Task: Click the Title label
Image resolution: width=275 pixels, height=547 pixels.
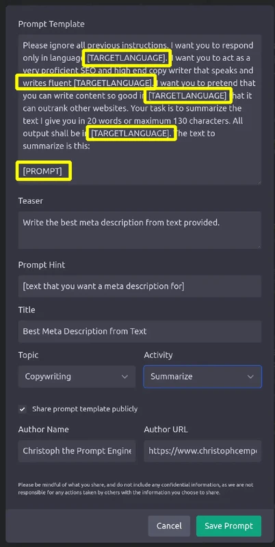Action: point(27,310)
